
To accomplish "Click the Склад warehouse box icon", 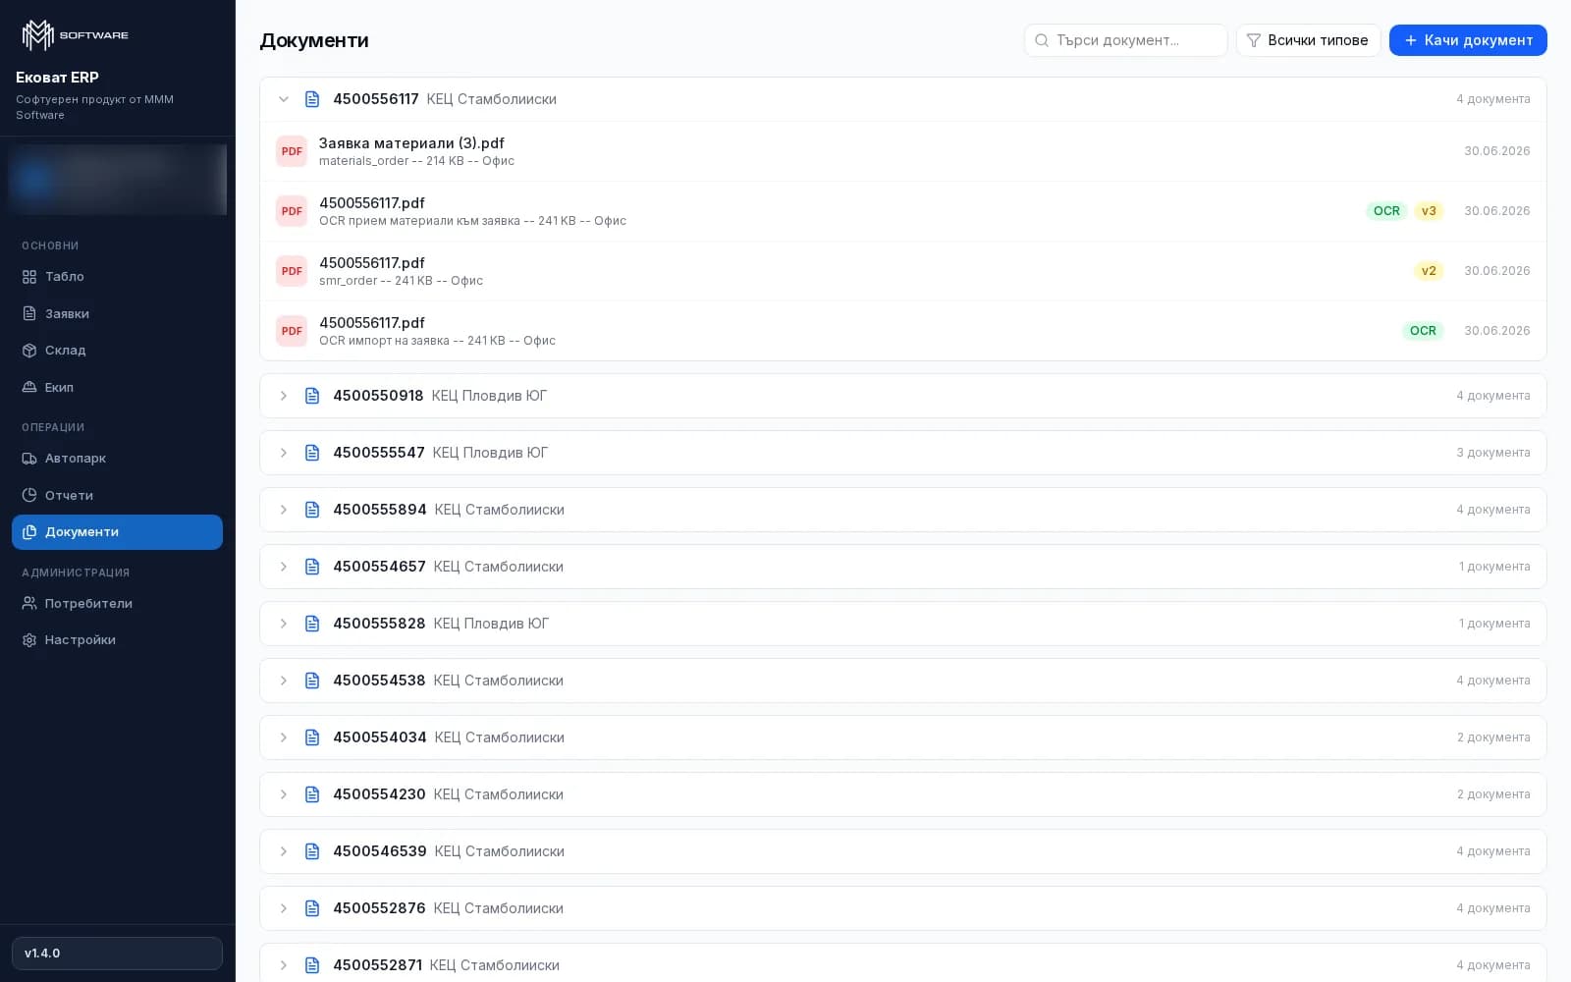I will [x=29, y=351].
